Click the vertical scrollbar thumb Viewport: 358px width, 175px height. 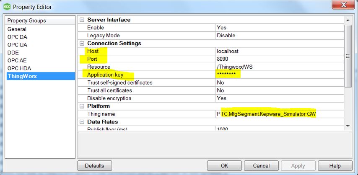348,56
